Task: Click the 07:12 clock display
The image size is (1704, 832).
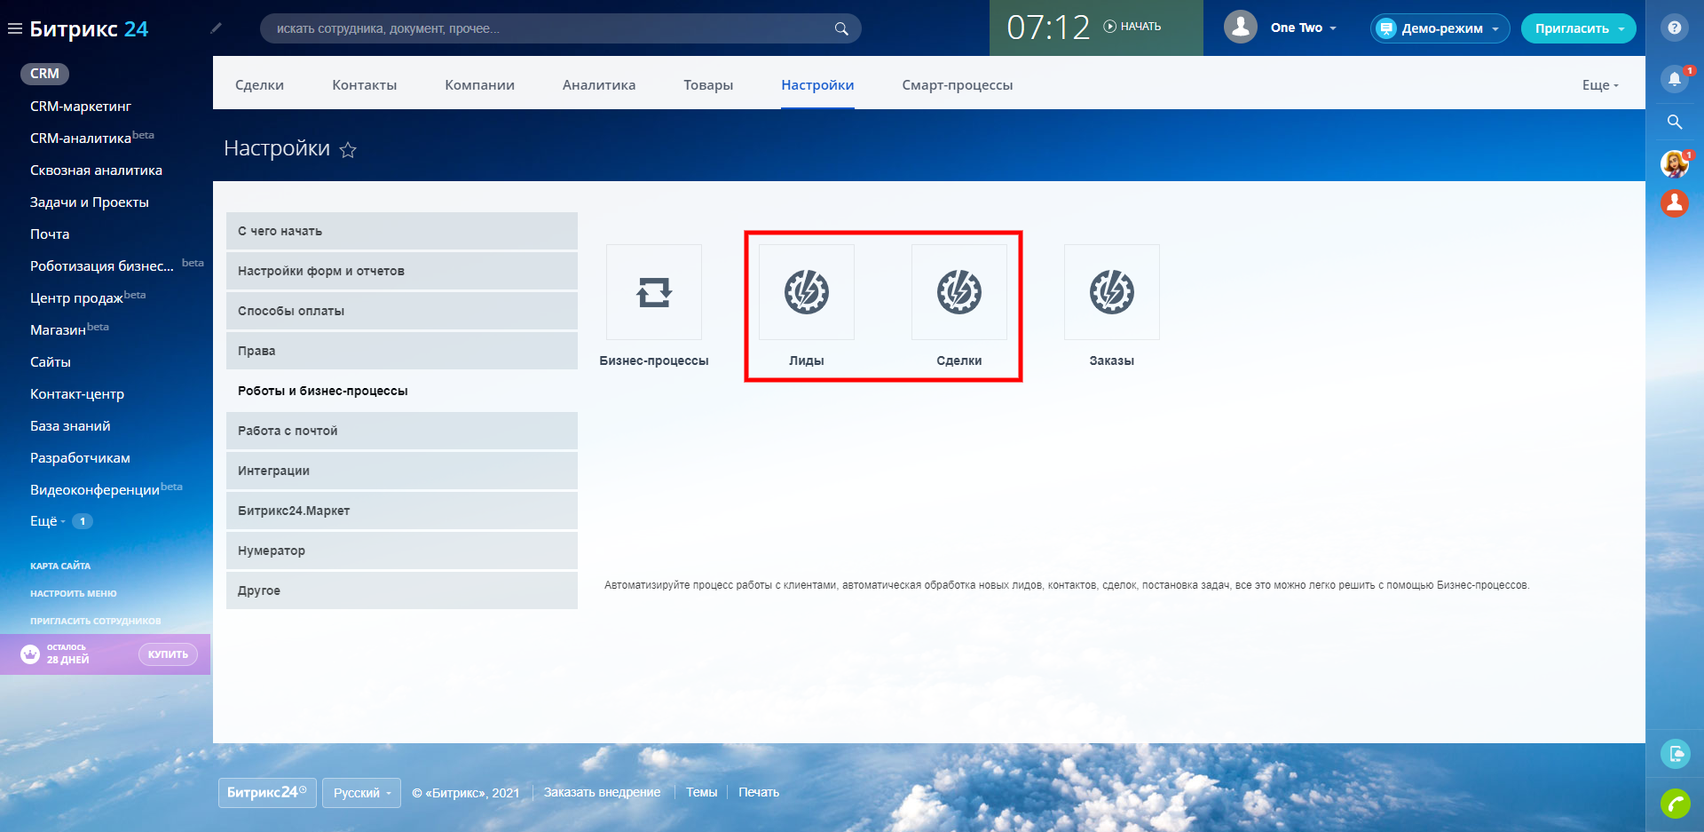Action: pyautogui.click(x=1048, y=28)
